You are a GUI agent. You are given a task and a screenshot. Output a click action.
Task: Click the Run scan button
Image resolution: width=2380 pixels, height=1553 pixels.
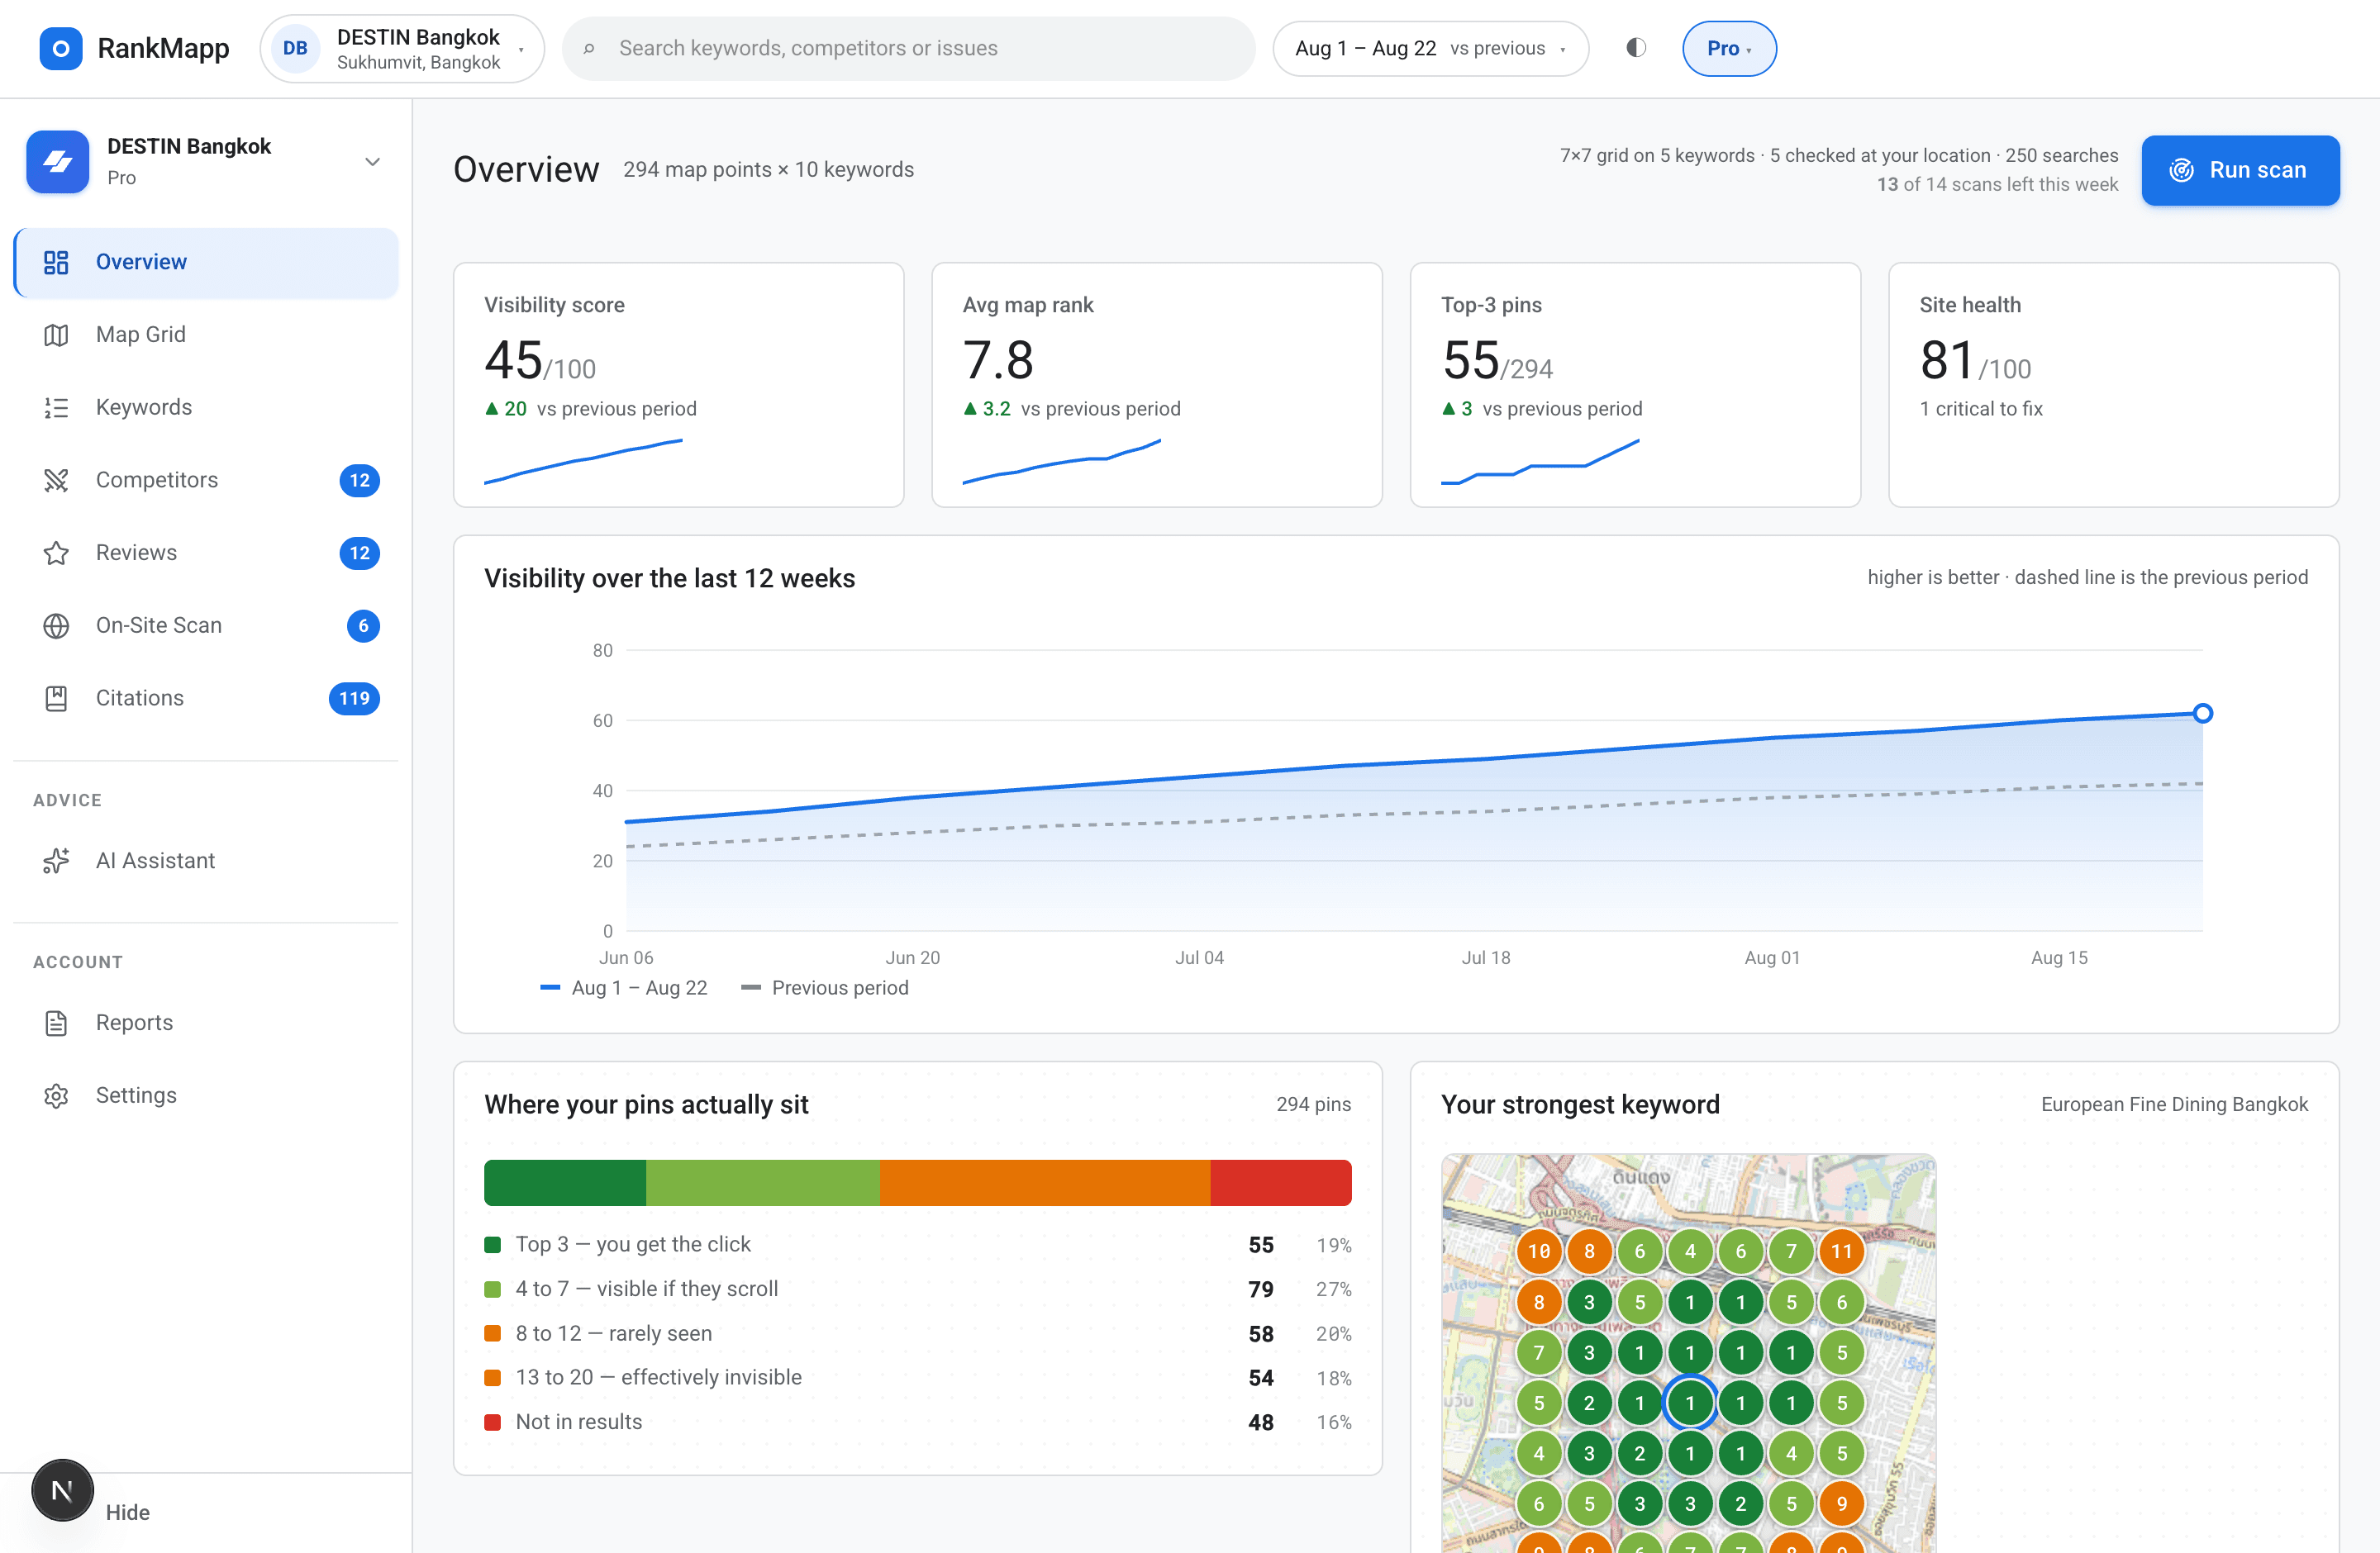(x=2240, y=170)
